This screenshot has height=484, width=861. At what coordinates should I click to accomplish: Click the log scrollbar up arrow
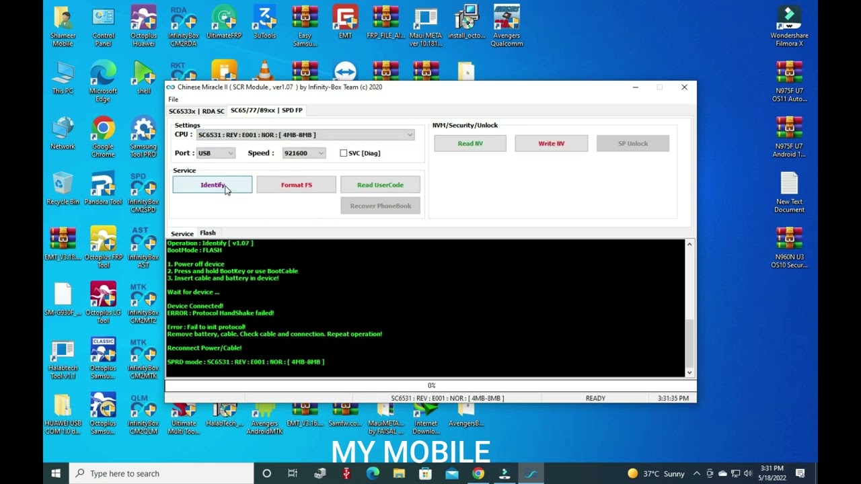[689, 244]
